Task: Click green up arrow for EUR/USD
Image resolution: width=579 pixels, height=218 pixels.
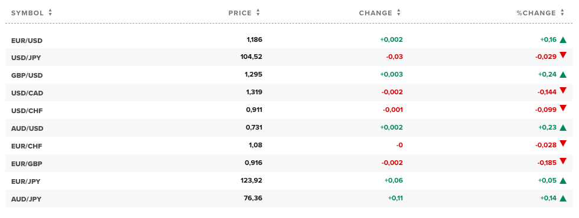Action: point(562,40)
